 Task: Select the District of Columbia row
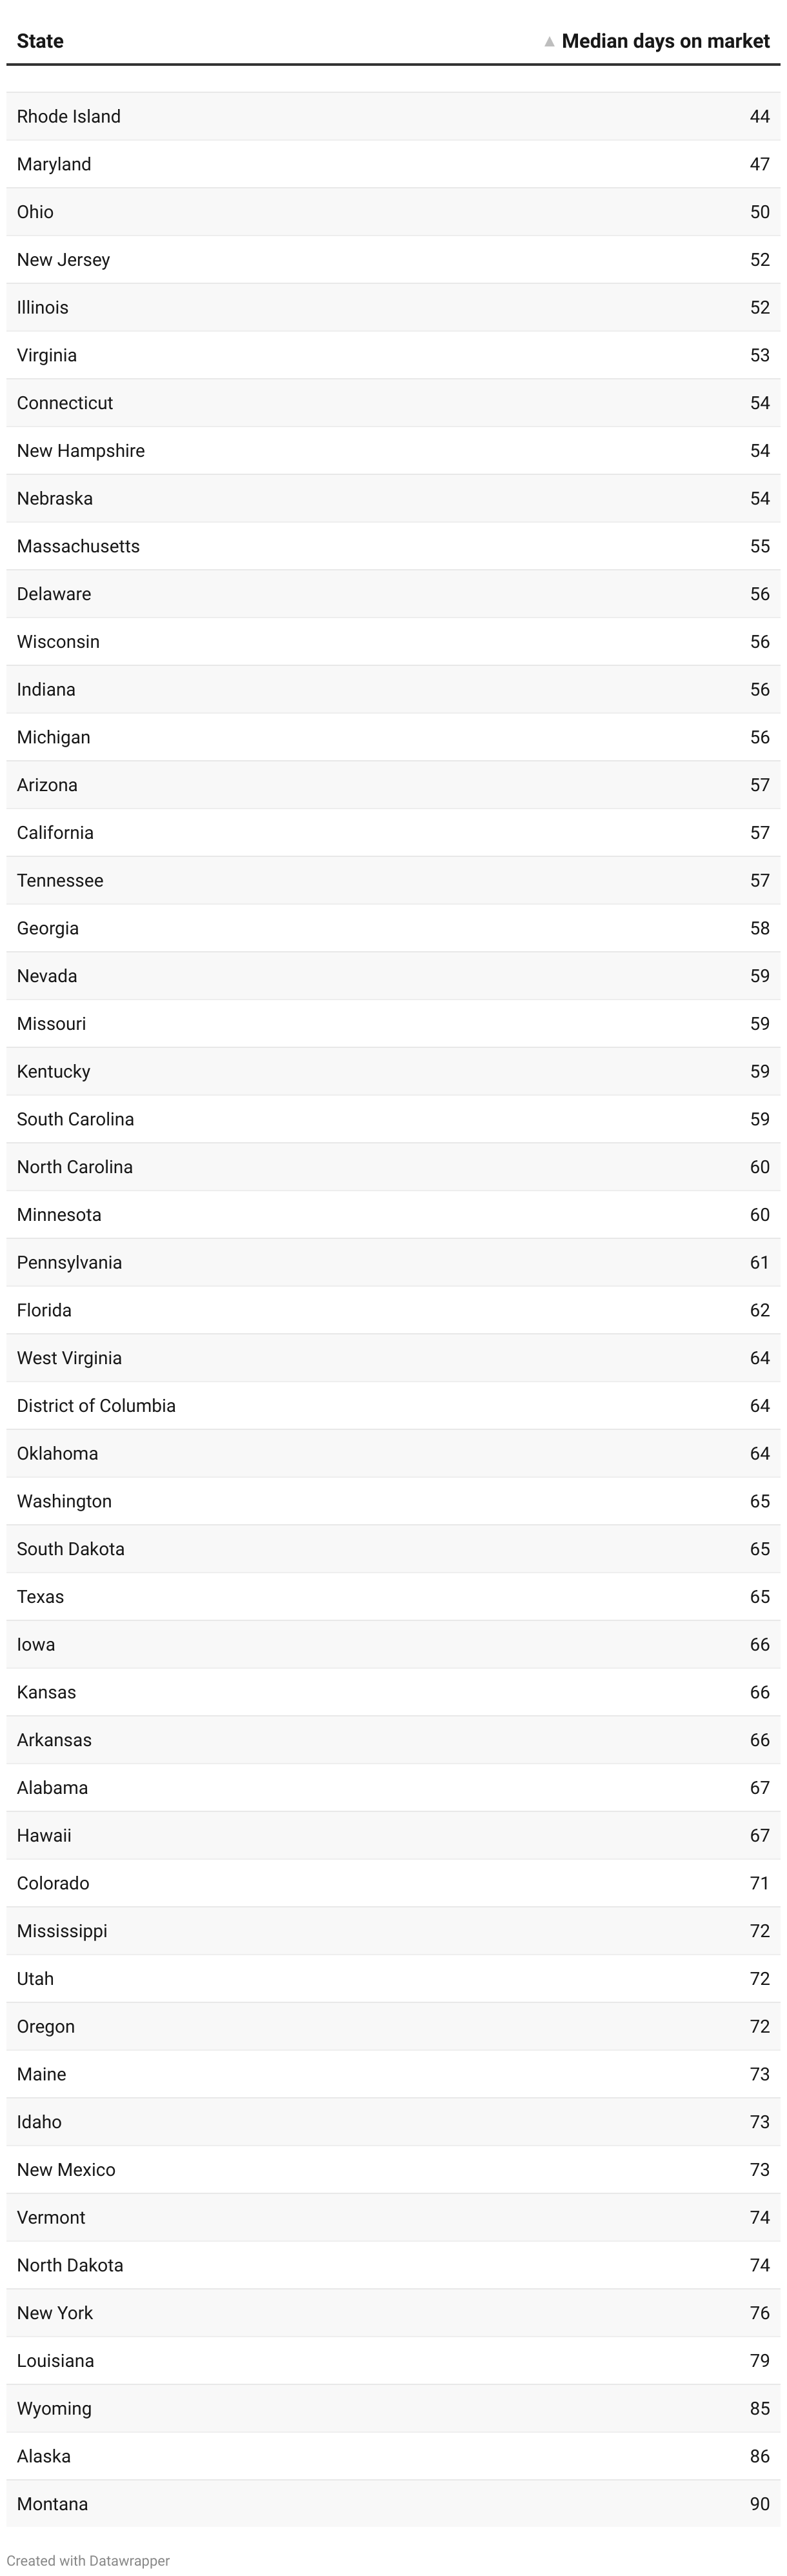393,1406
